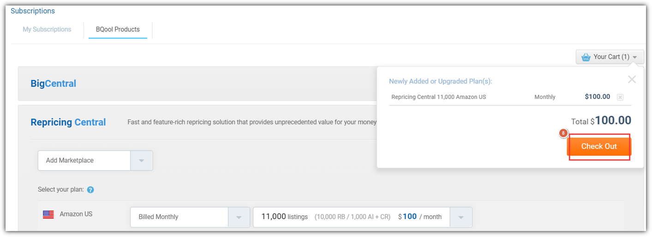Click the Check Out button
Image resolution: width=652 pixels, height=237 pixels.
[599, 146]
